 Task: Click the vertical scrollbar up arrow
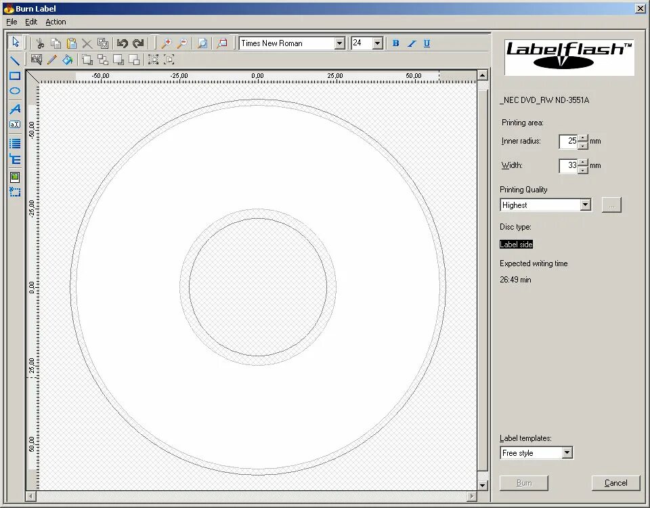(x=482, y=75)
